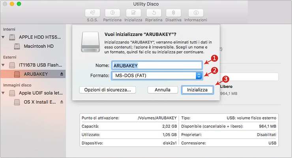Open S.O.S. first aid tool
The height and width of the screenshot is (158, 292).
pos(92,13)
